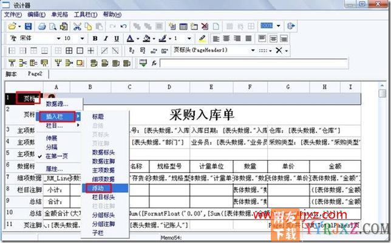
Task: Click the line color pen swatch
Action: click(x=163, y=38)
